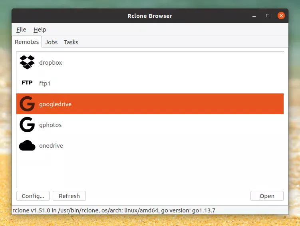Click the rclone version status bar text

tap(114, 210)
